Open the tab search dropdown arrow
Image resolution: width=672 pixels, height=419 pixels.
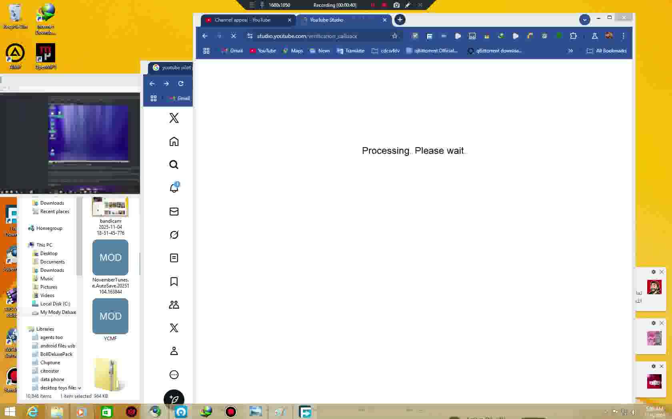point(584,20)
